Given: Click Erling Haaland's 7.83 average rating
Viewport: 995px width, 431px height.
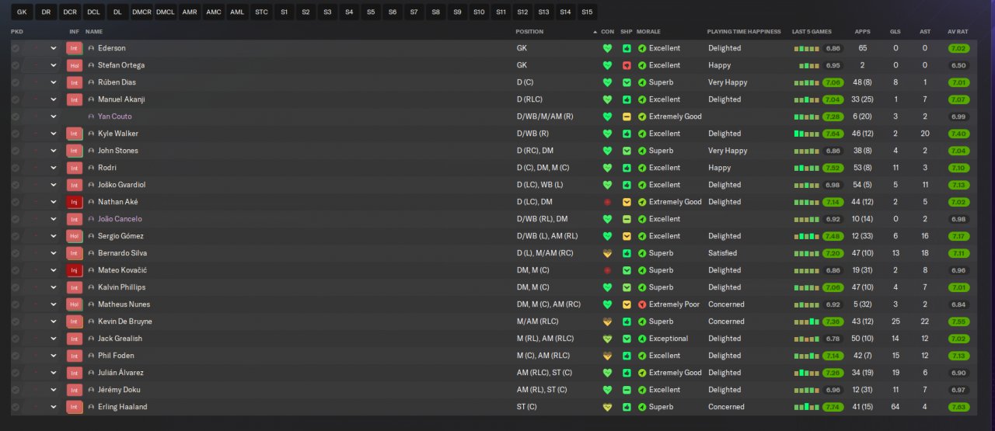Looking at the screenshot, I should pos(958,407).
